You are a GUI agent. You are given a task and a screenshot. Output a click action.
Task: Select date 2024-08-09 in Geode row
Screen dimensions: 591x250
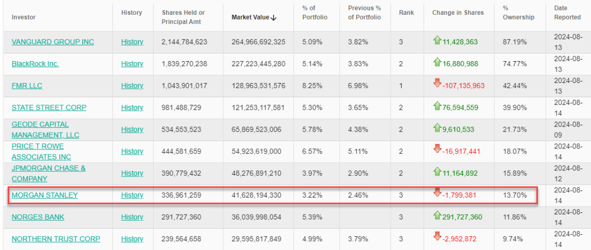569,130
